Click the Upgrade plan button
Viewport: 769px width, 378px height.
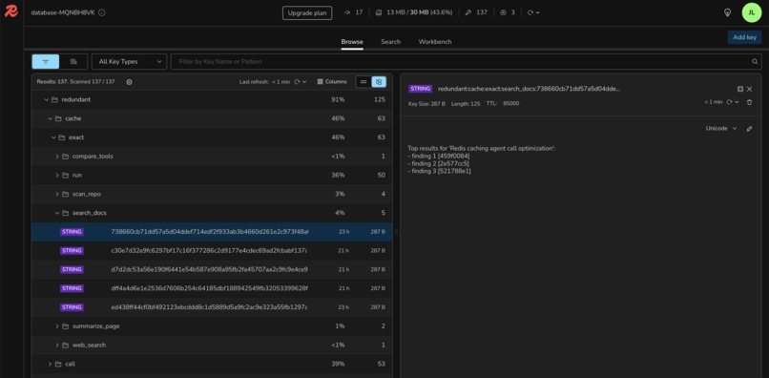click(307, 12)
